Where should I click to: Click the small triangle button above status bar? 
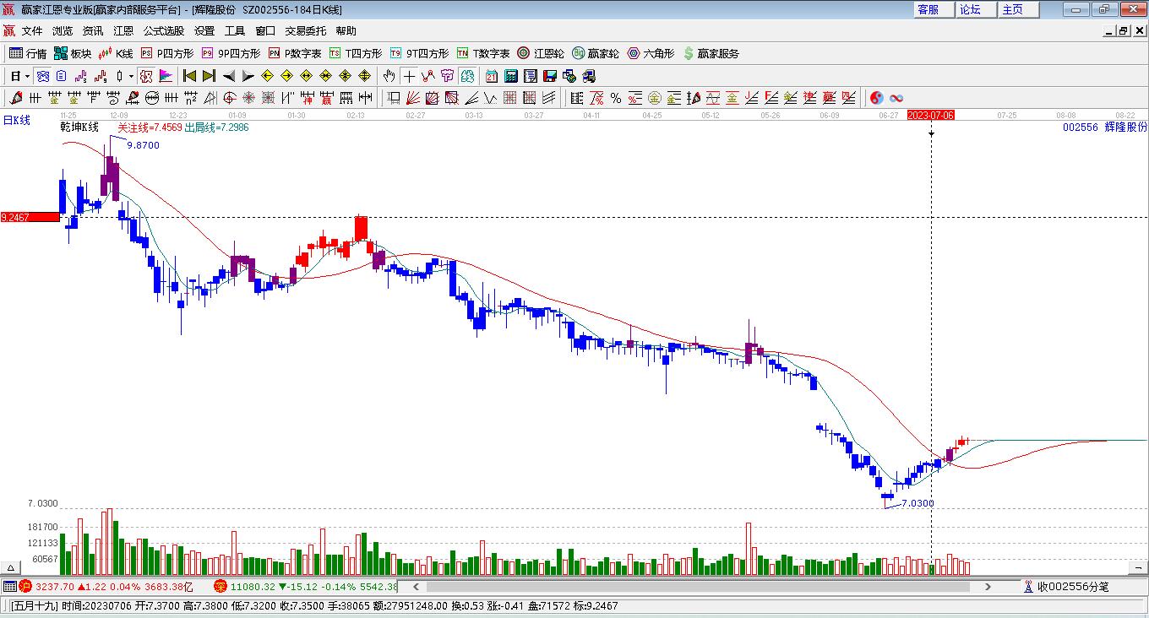12,568
